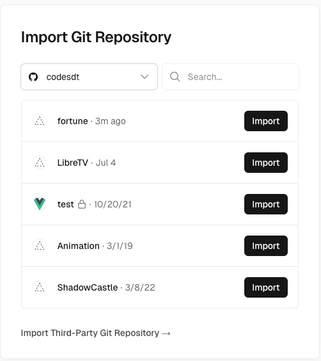This screenshot has width=321, height=361.
Task: Open the codesdt account dropdown
Action: [90, 77]
